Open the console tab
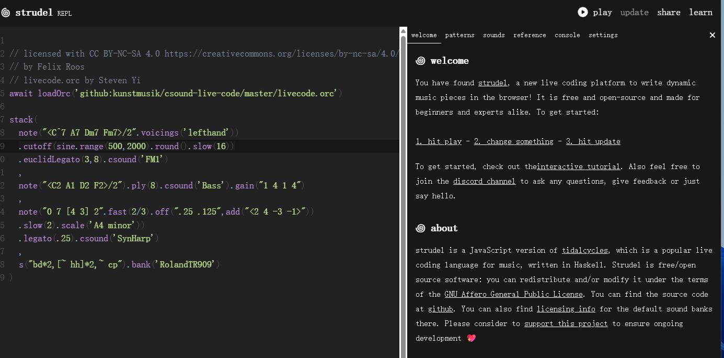The height and width of the screenshot is (358, 724). (x=567, y=35)
